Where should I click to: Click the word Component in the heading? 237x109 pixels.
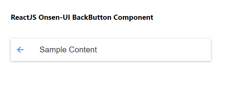(133, 18)
